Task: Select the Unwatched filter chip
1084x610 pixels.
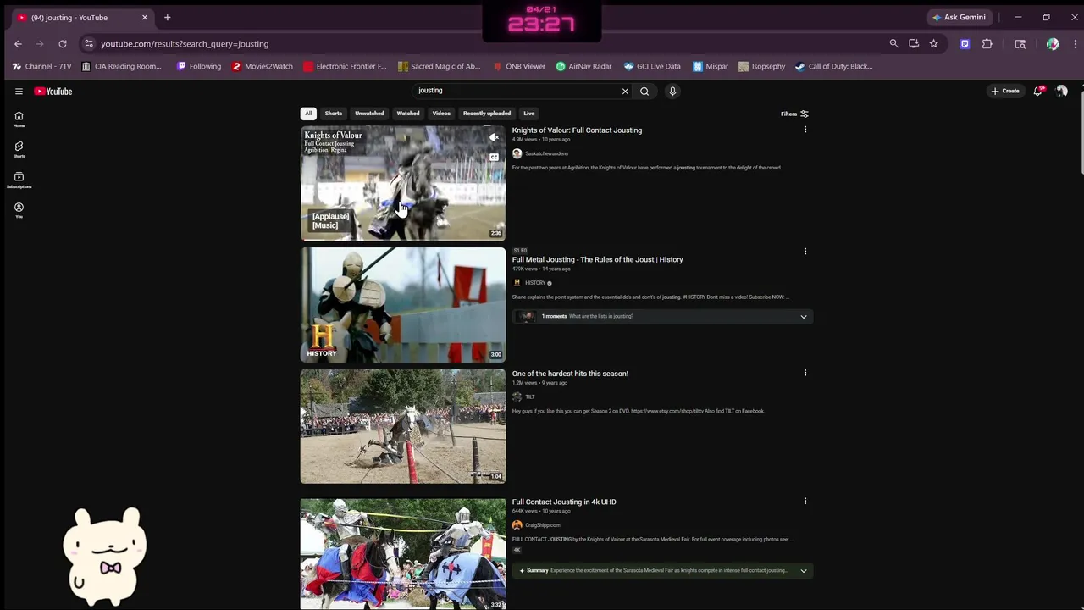Action: 369,114
